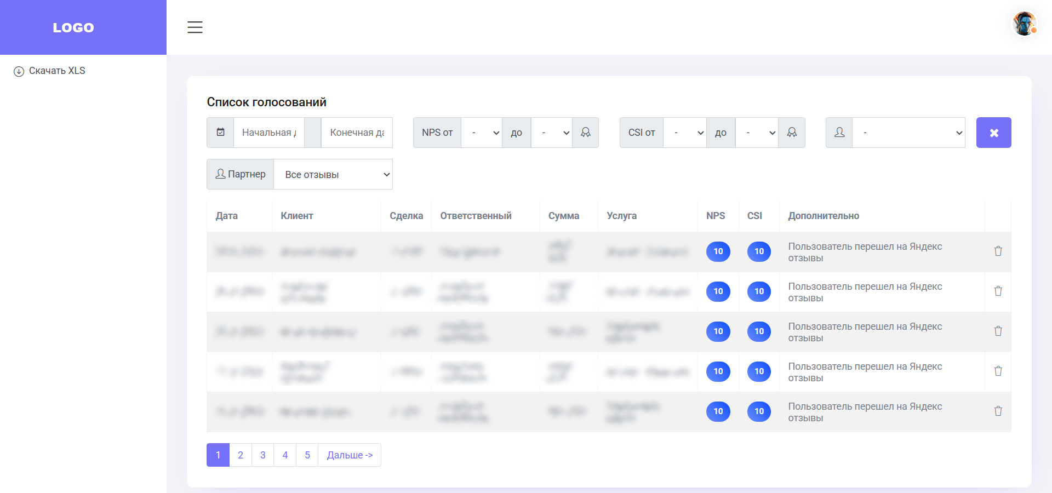This screenshot has width=1052, height=493.
Task: Delete the first voting row
Action: 998,251
